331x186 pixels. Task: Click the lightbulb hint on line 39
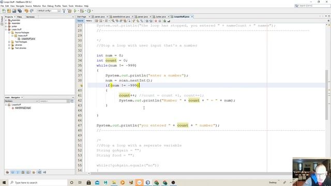click(x=81, y=85)
